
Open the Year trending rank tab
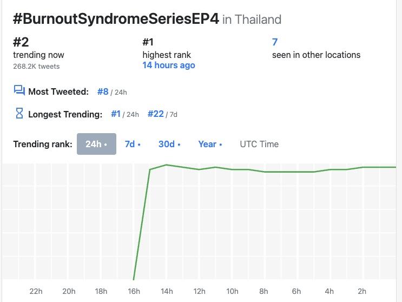point(210,144)
